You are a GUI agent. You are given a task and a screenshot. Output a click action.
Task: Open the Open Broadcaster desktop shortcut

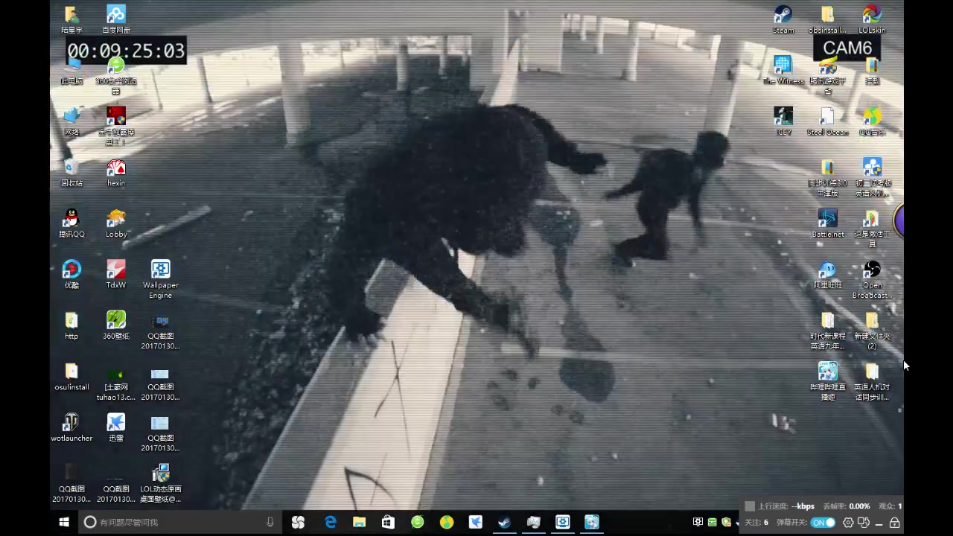click(872, 280)
